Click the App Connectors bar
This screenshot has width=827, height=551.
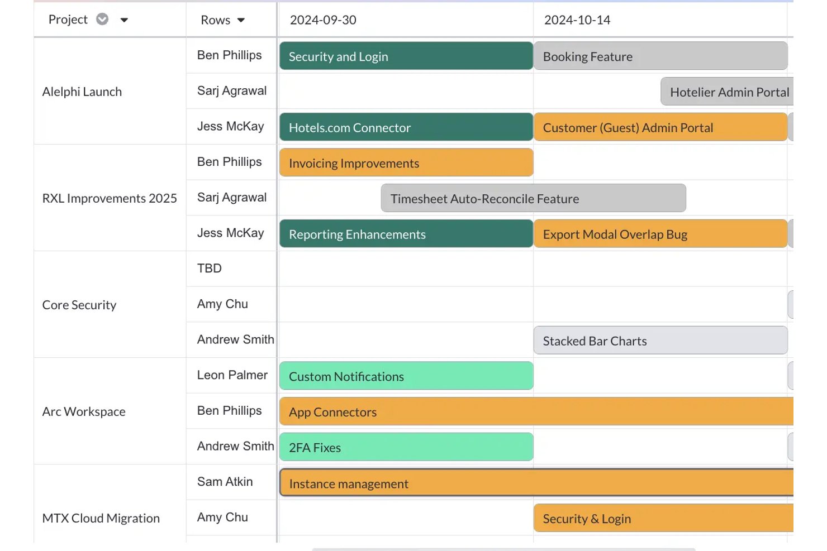536,411
